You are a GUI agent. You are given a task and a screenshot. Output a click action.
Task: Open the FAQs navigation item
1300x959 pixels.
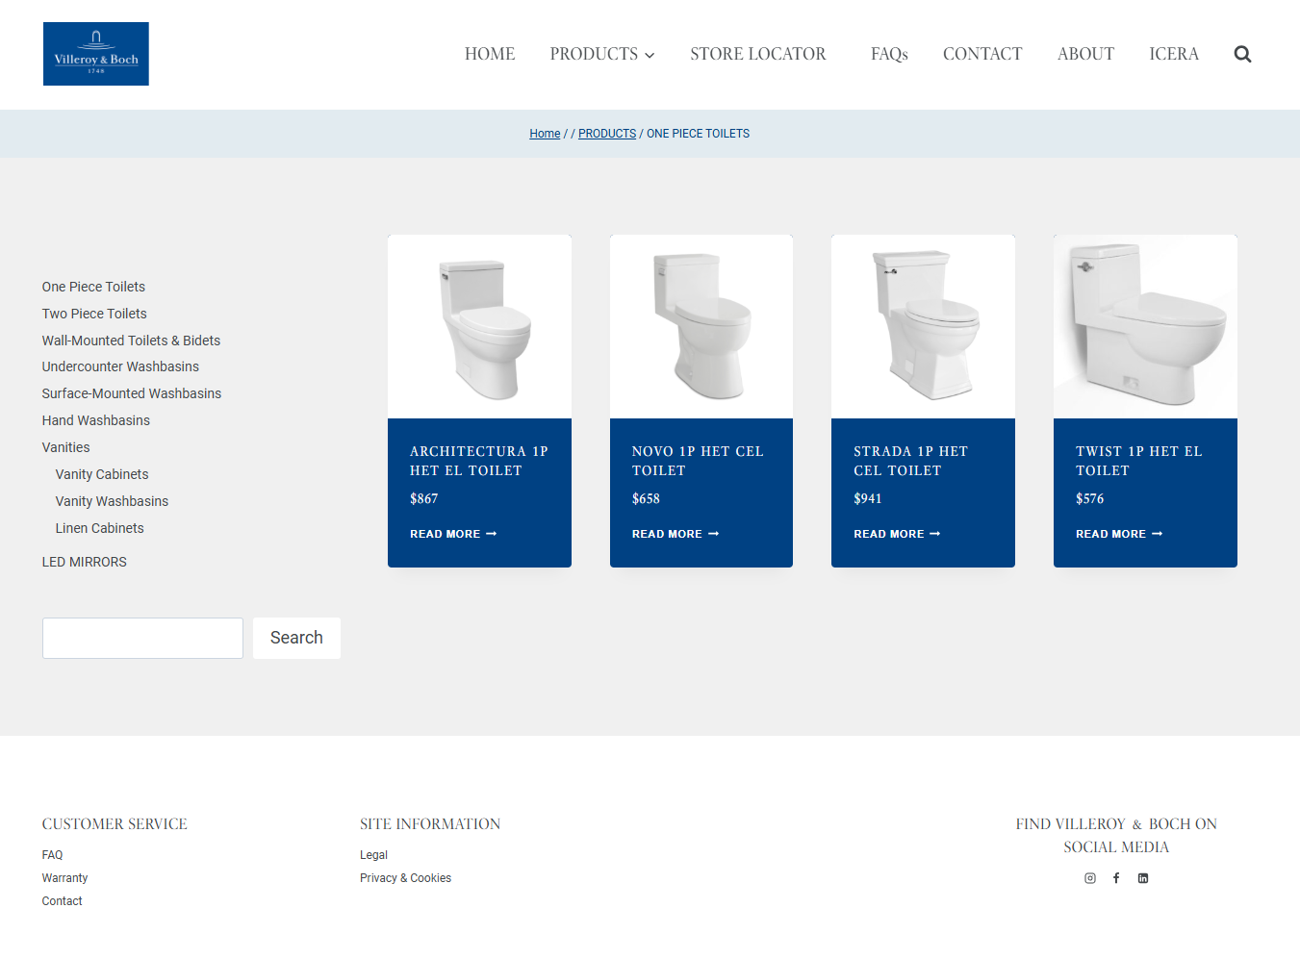click(x=889, y=54)
